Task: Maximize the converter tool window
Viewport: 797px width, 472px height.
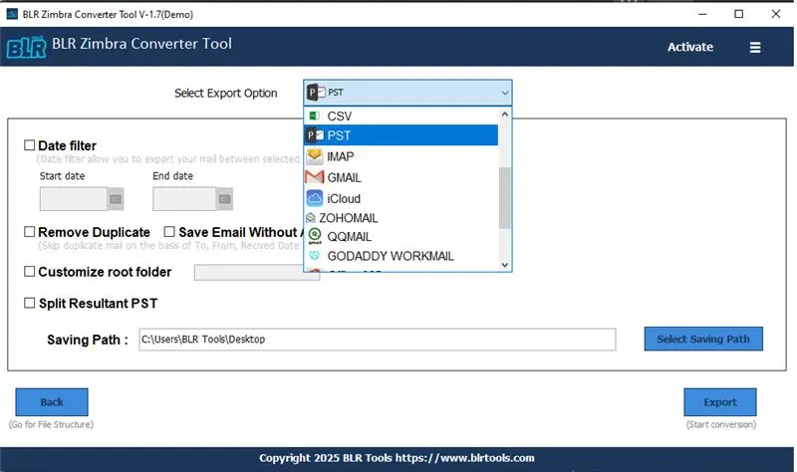Action: (739, 14)
